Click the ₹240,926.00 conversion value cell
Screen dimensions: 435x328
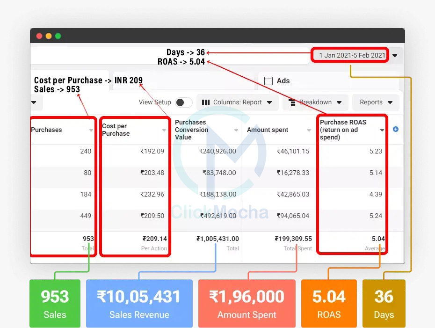point(217,151)
